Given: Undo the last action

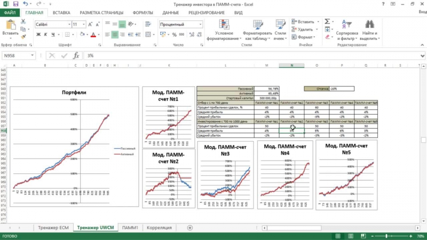Looking at the screenshot, I should [x=25, y=4].
